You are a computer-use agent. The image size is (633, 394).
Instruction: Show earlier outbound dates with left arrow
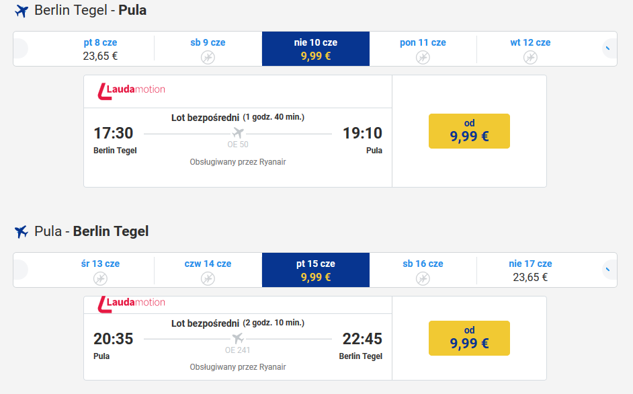click(x=21, y=49)
